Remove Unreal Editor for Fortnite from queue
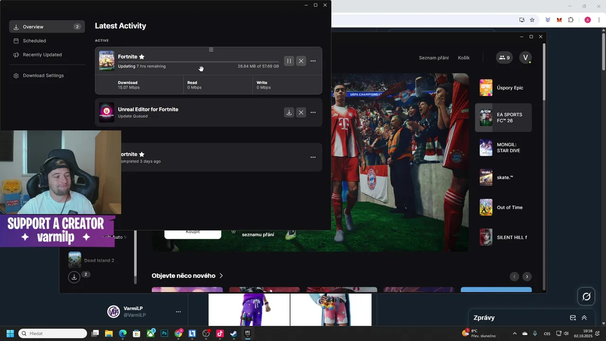 [x=301, y=113]
